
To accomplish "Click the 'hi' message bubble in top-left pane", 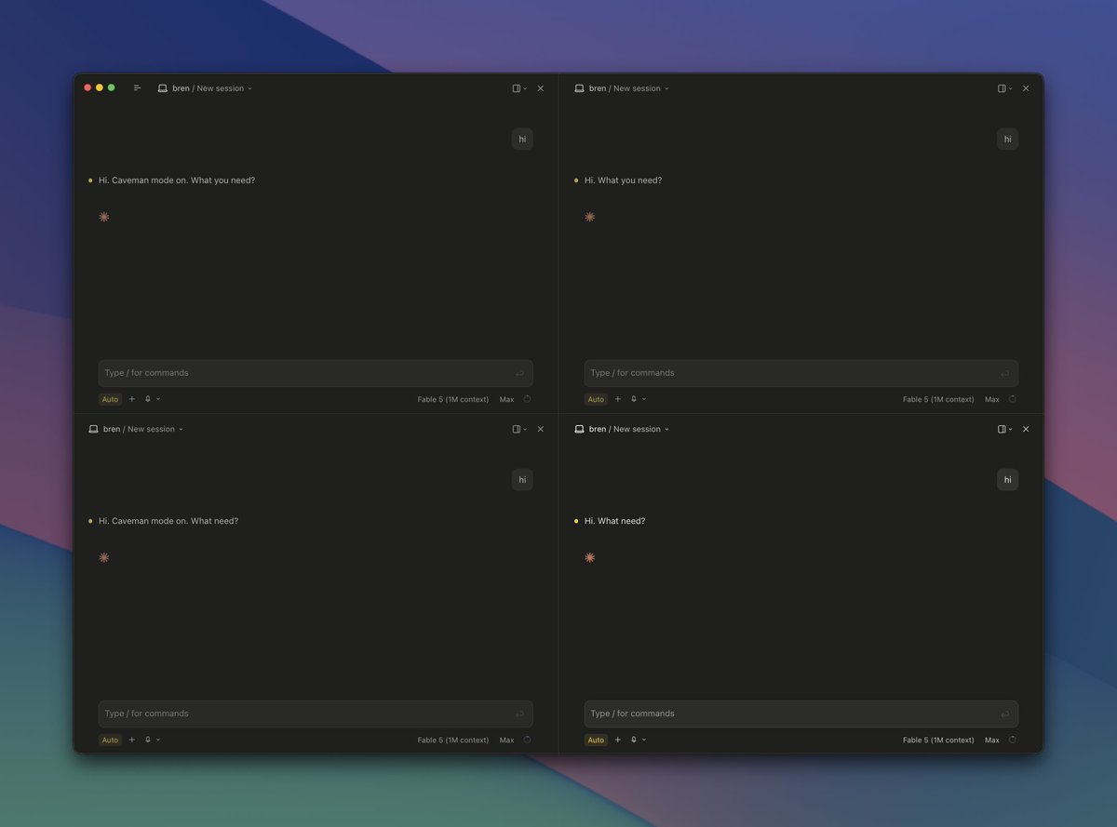I will point(522,140).
